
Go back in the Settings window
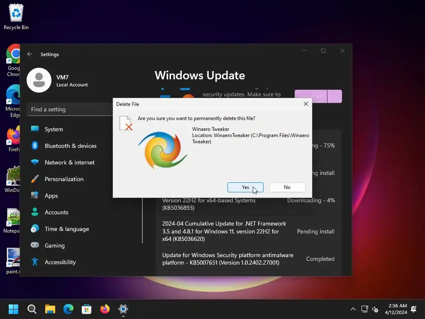click(30, 54)
